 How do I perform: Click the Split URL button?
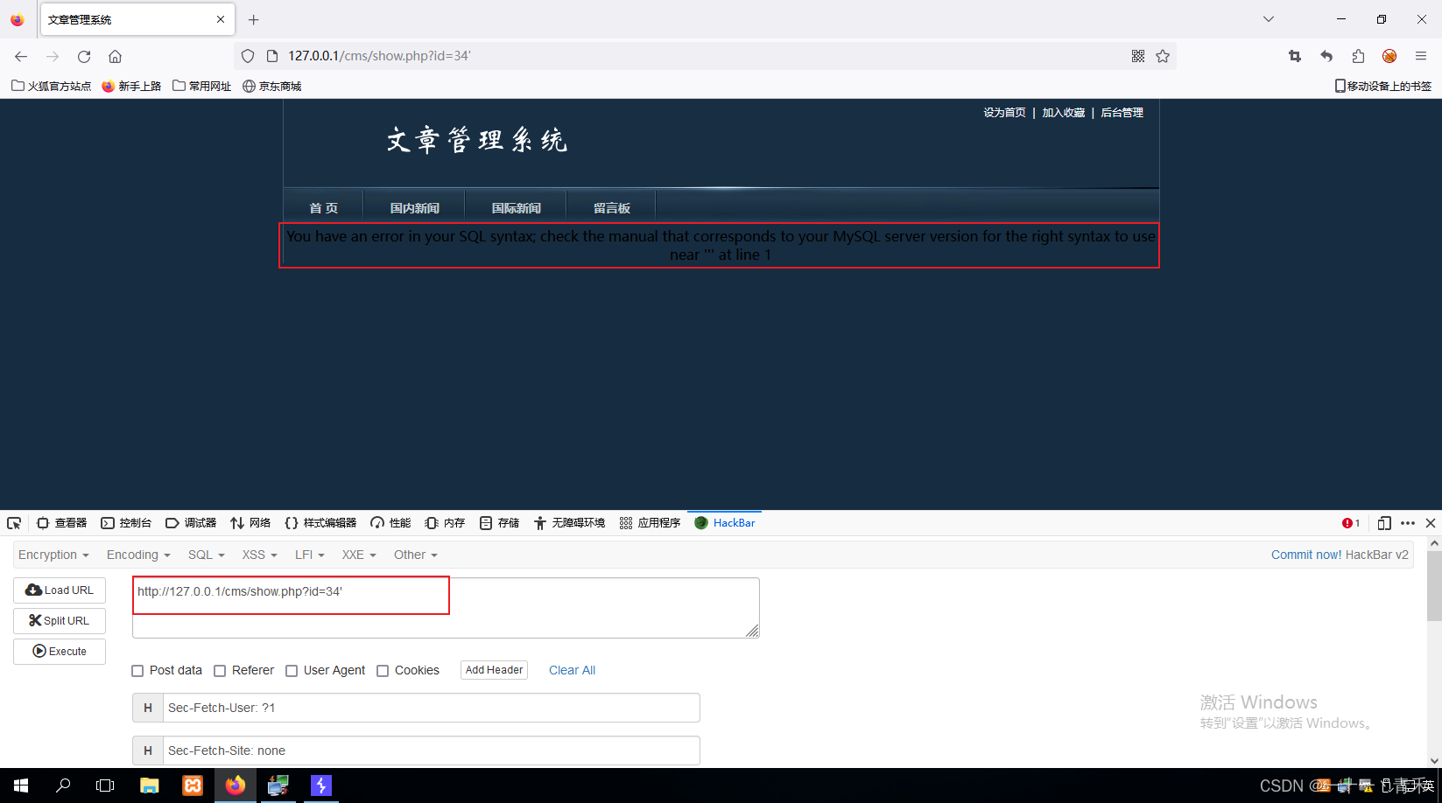pyautogui.click(x=60, y=621)
